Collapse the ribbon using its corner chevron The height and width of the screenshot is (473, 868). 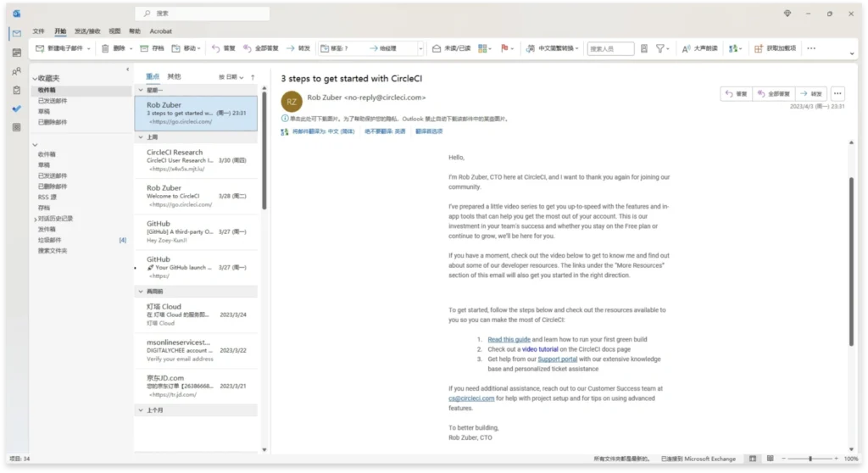pos(852,53)
